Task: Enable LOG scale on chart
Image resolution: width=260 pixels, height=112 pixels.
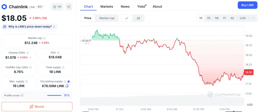Action: (243, 18)
